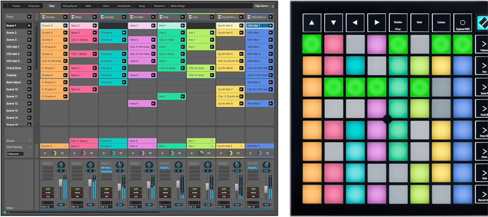Image resolution: width=488 pixels, height=217 pixels.
Task: Click the up arrow navigation pad
Action: tap(312, 22)
